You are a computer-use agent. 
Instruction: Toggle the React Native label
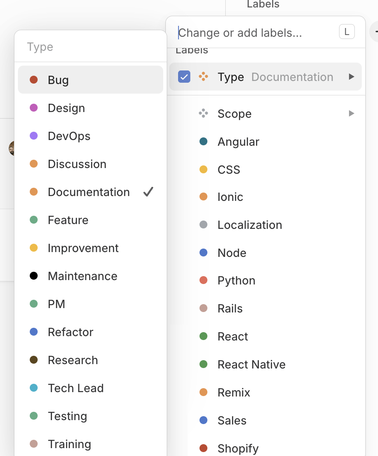(x=266, y=365)
